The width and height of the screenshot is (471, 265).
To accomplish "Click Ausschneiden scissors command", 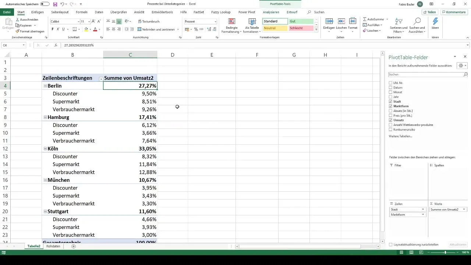I will pos(28,19).
